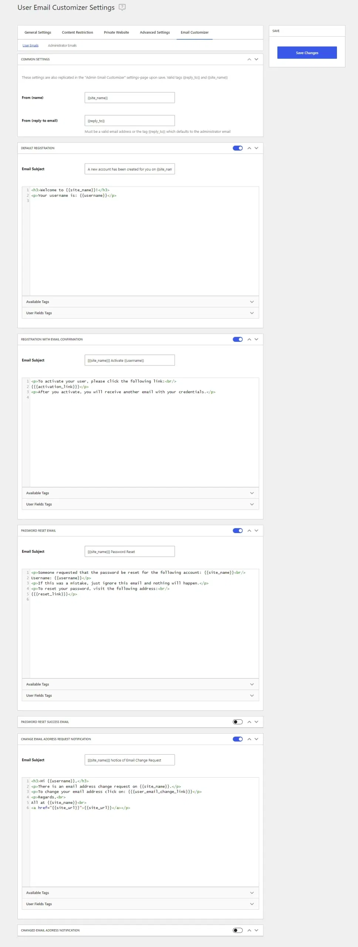The width and height of the screenshot is (358, 947).
Task: Open the help icon beside the page title
Action: pos(122,7)
